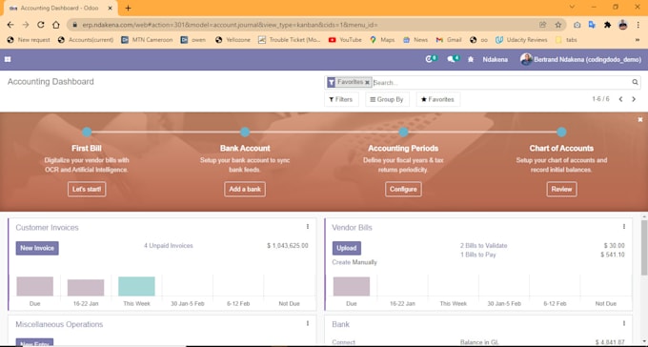Click the page vertical scrollbar thumb

644,247
